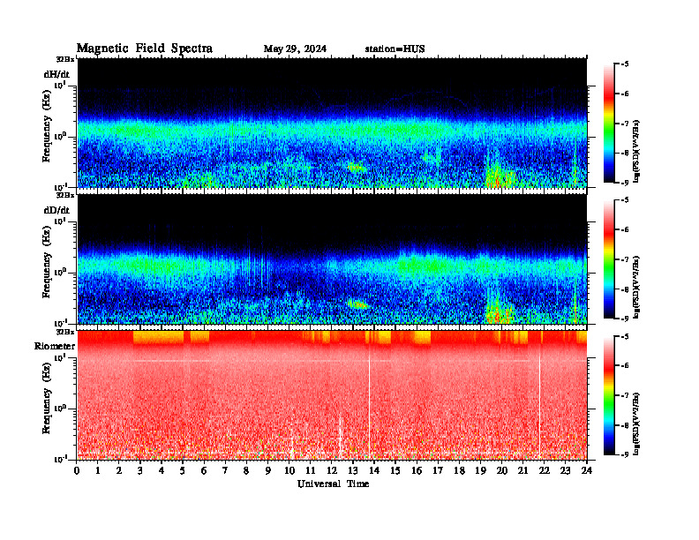The width and height of the screenshot is (699, 540).
Task: Click the "Universal Time" axis title
Action: coord(333,484)
